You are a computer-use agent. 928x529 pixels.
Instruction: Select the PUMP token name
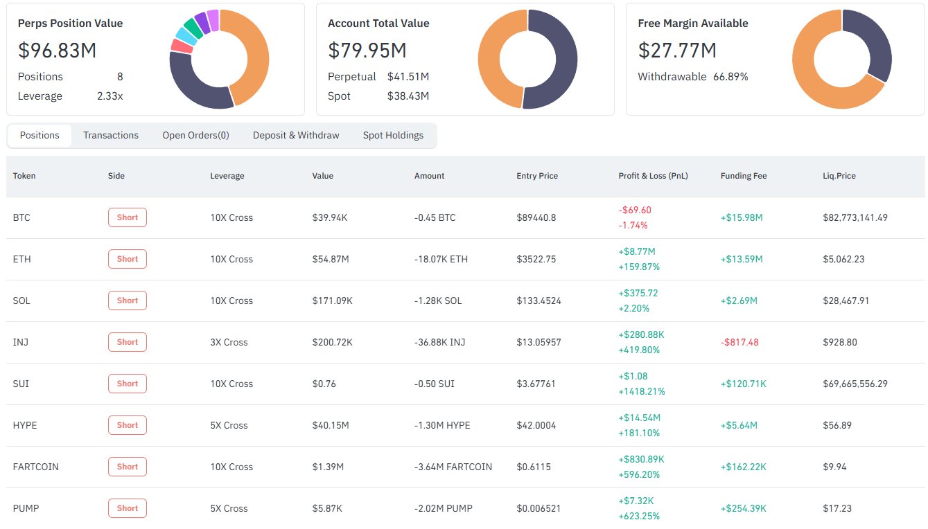click(26, 508)
